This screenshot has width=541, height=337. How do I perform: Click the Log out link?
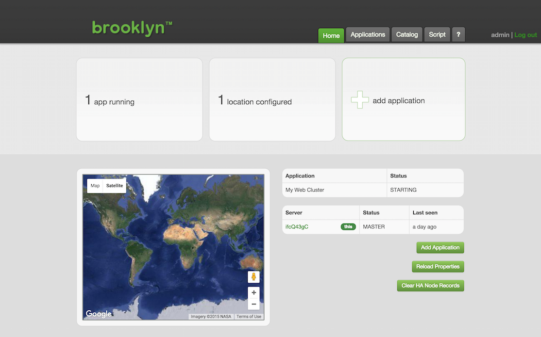point(525,35)
